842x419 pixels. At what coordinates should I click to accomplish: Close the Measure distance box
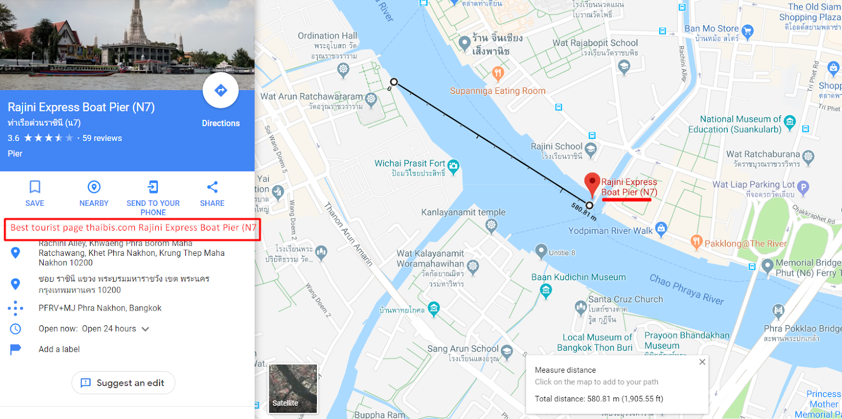[x=702, y=362]
